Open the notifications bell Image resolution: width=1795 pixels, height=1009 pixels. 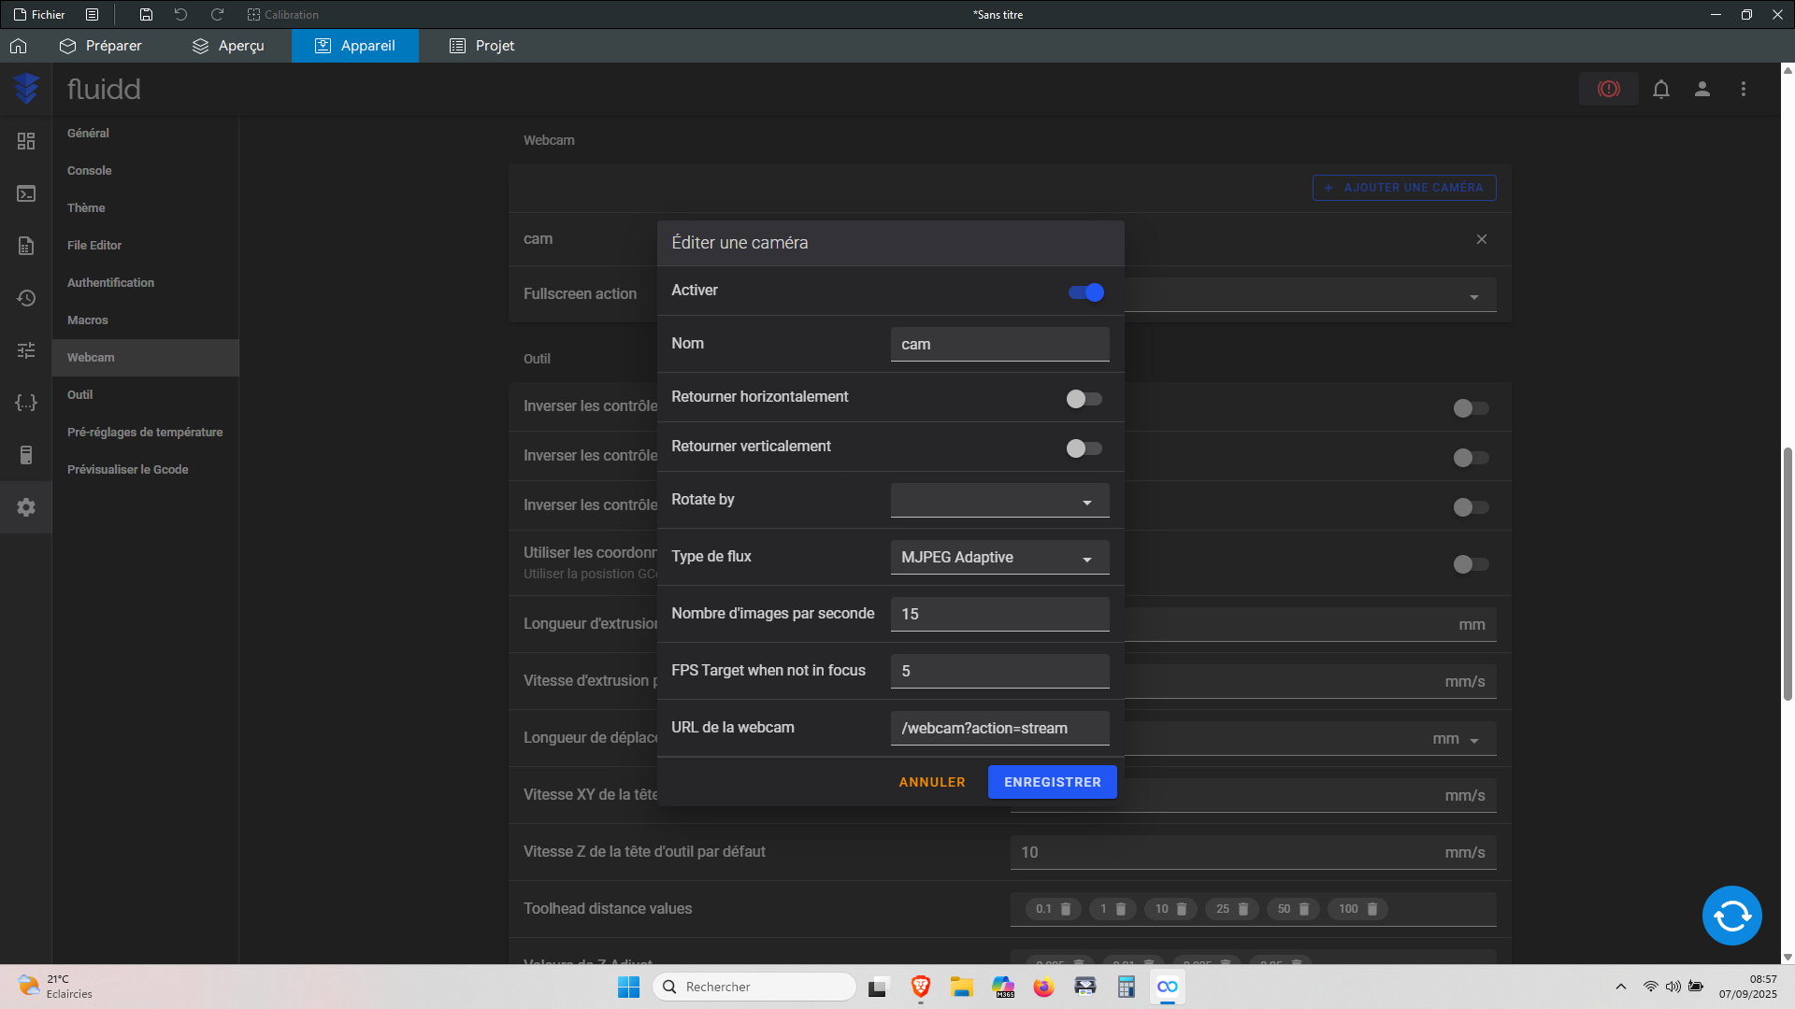[x=1661, y=89]
